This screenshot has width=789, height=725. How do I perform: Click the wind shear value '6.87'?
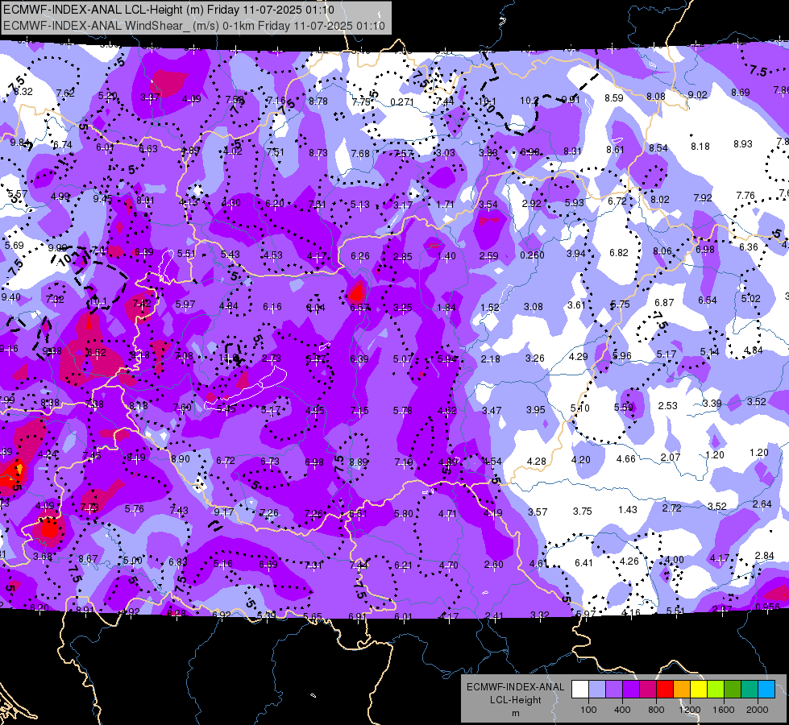pos(664,302)
